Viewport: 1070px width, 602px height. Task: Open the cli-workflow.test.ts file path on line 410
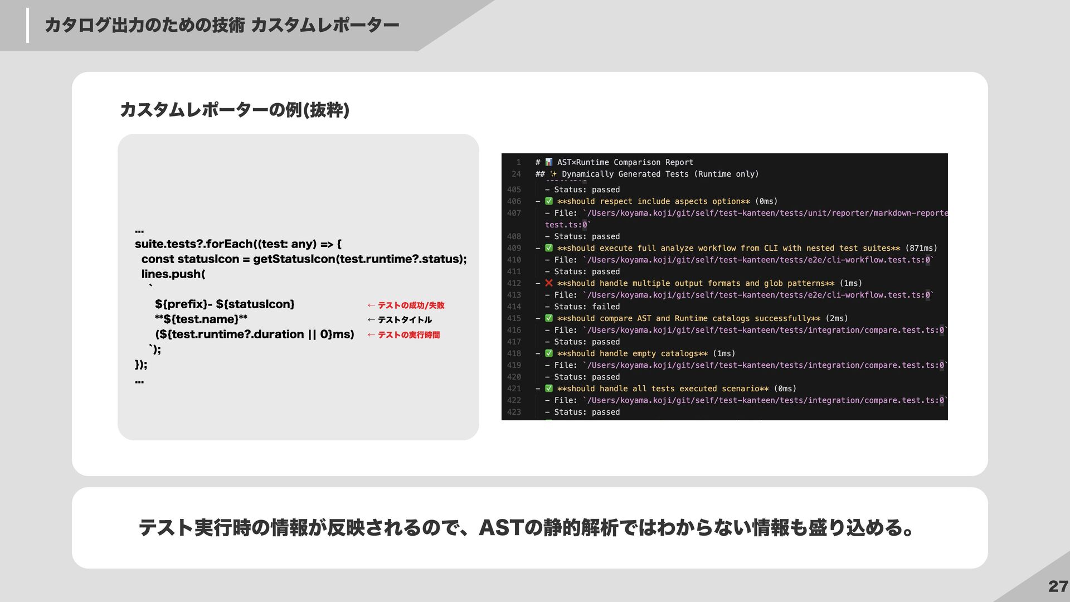click(758, 260)
